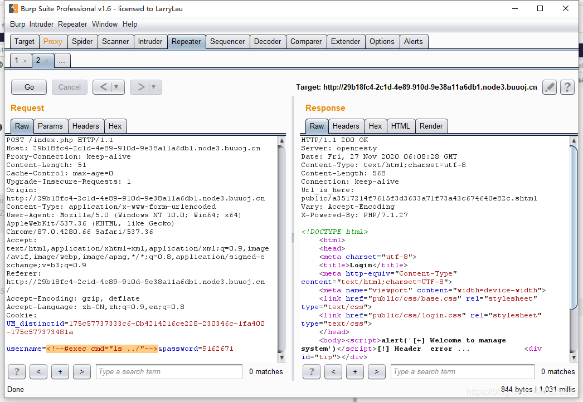Open the back history dropdown arrow
The image size is (583, 402).
coord(116,87)
